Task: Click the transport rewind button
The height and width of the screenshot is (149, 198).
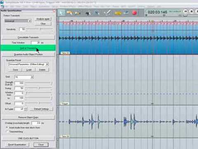Action: coord(186,11)
